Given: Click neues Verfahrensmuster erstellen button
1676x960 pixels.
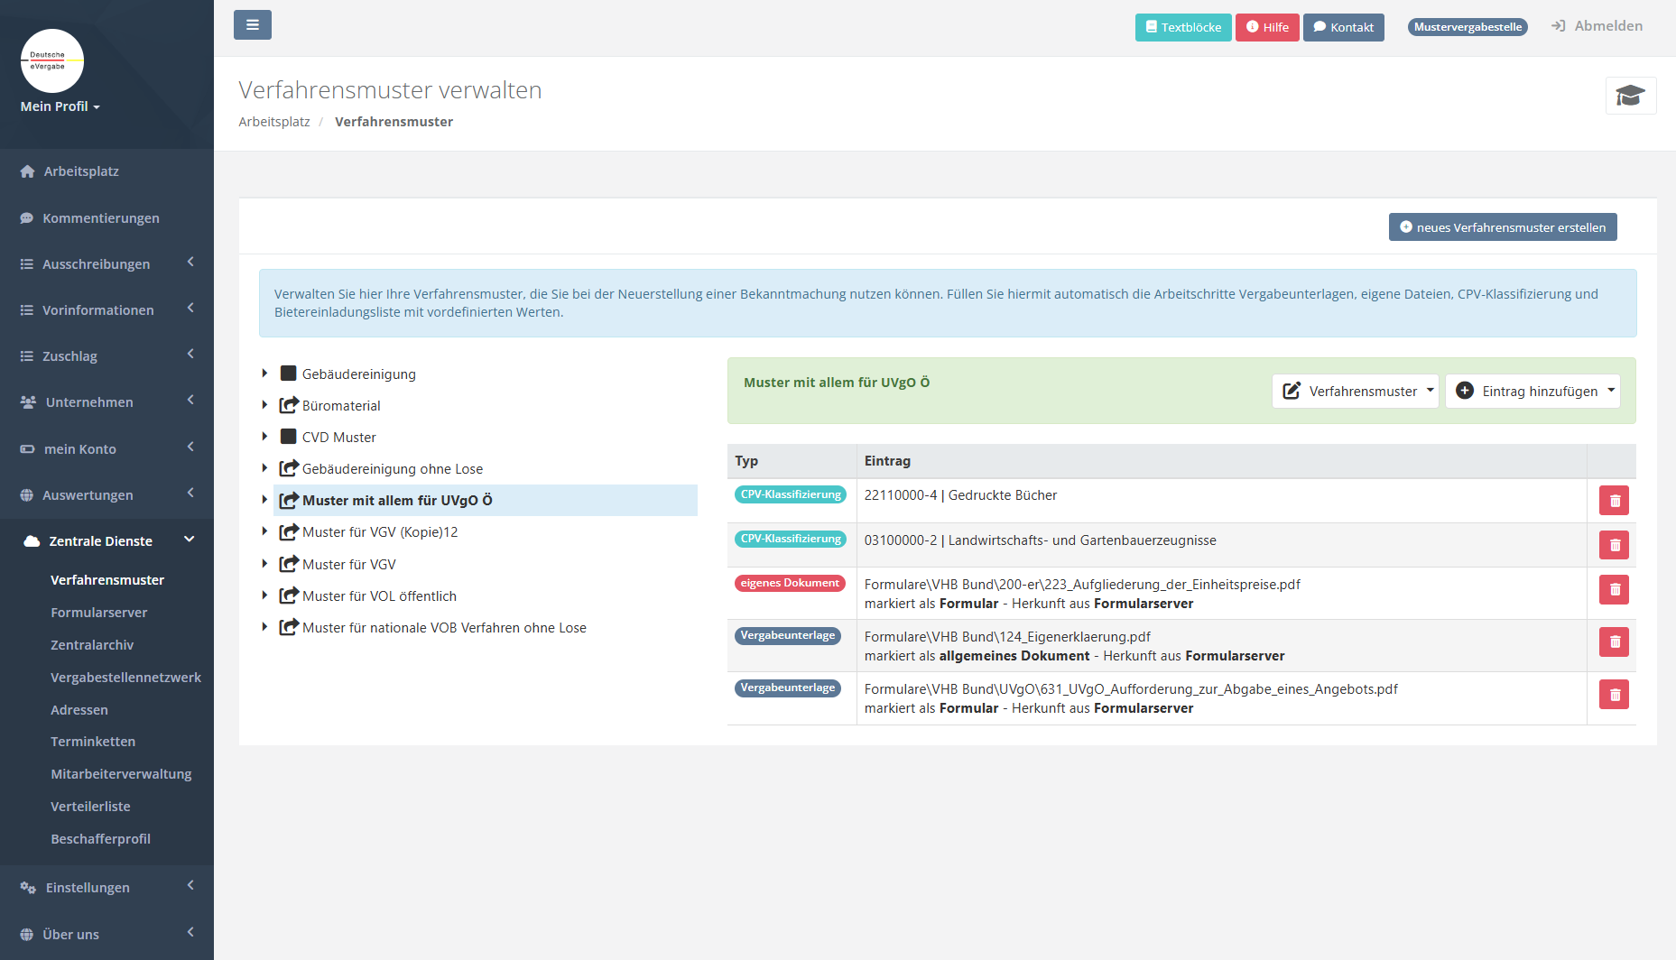Looking at the screenshot, I should click(x=1503, y=227).
